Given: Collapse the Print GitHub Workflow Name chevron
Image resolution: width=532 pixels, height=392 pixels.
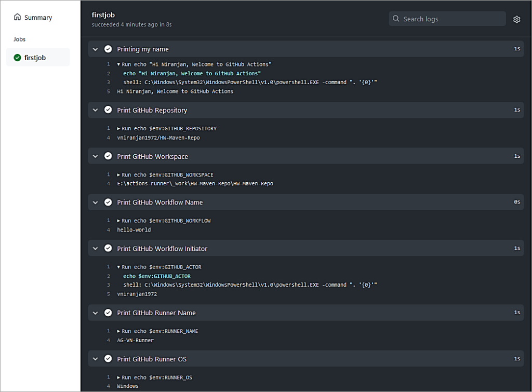Looking at the screenshot, I should pyautogui.click(x=95, y=202).
